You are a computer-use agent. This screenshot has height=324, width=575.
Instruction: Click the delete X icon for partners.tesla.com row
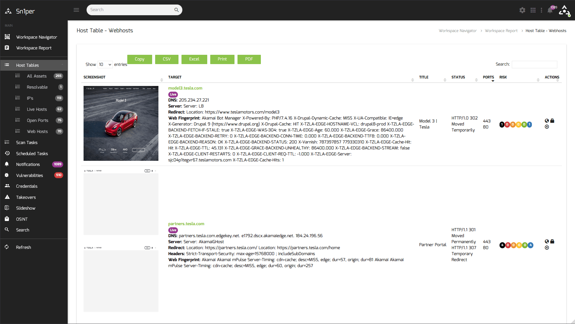tap(547, 248)
